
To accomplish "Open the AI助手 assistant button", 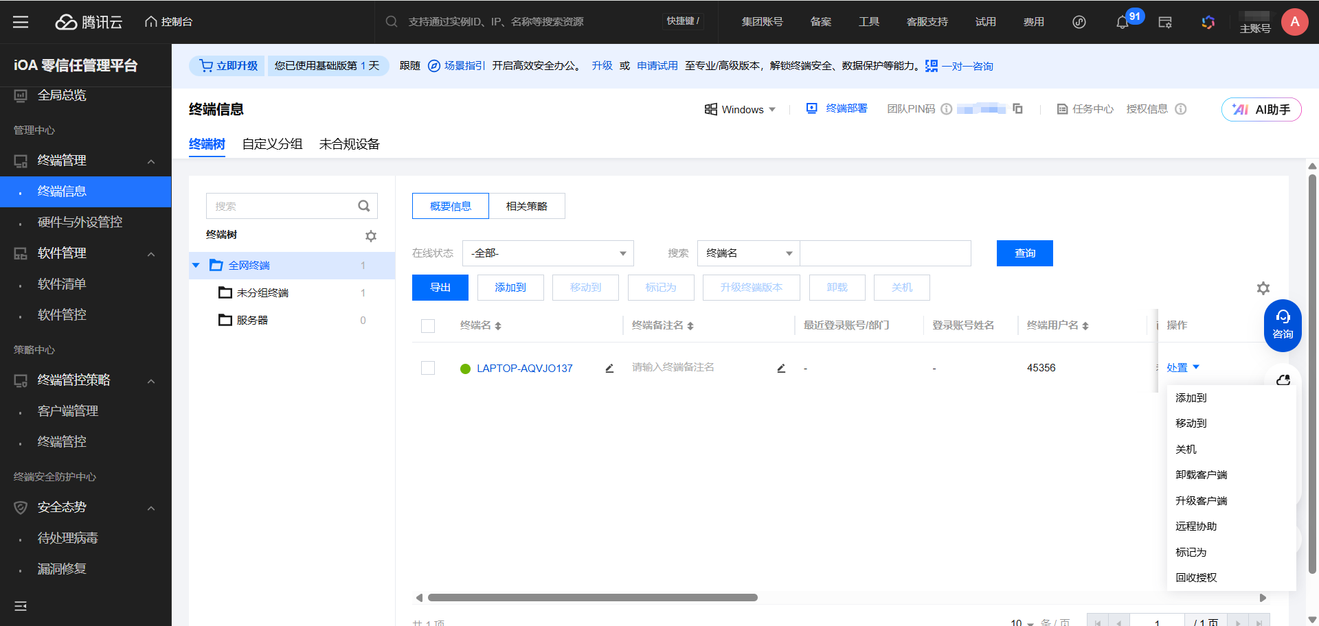I will pyautogui.click(x=1261, y=109).
